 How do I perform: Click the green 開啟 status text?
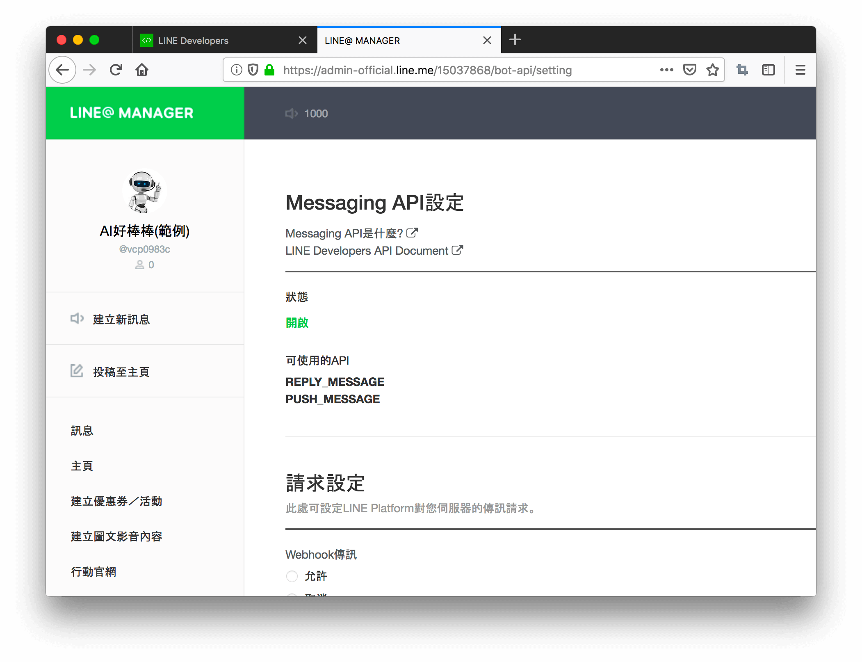297,323
